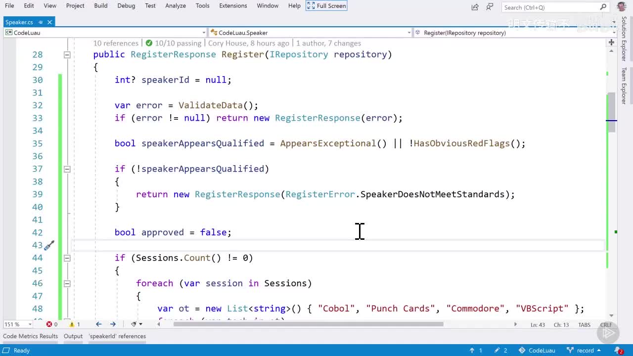Open the Project menu
This screenshot has height=356, width=633.
tap(75, 5)
